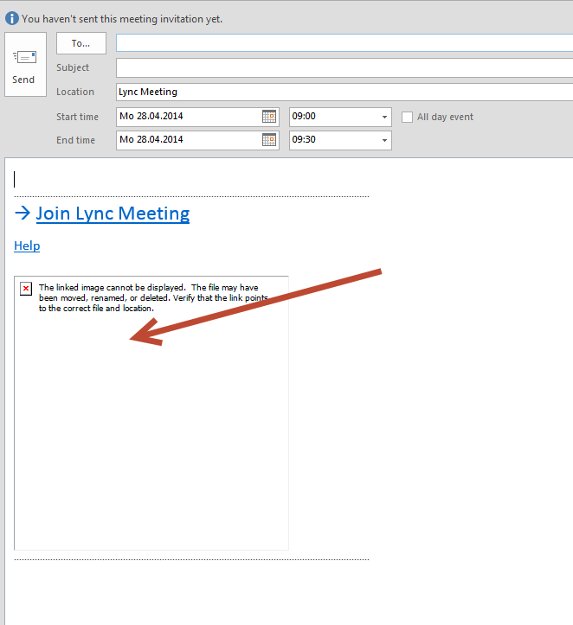
Task: Expand the 09:00 start time dropdown
Action: click(384, 117)
